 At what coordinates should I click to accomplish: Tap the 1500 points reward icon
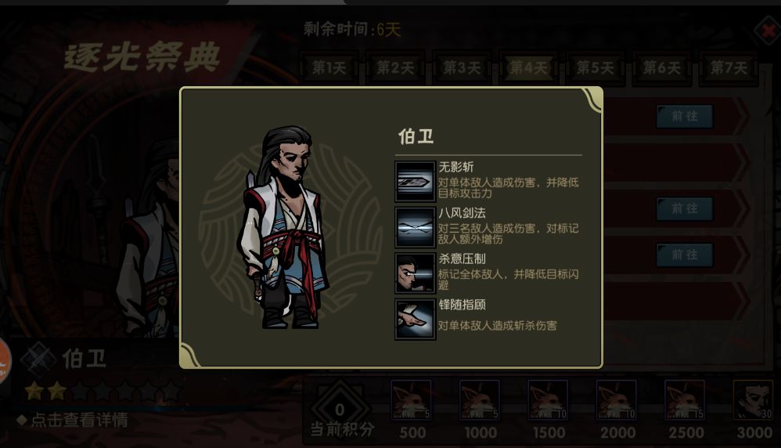click(x=548, y=399)
